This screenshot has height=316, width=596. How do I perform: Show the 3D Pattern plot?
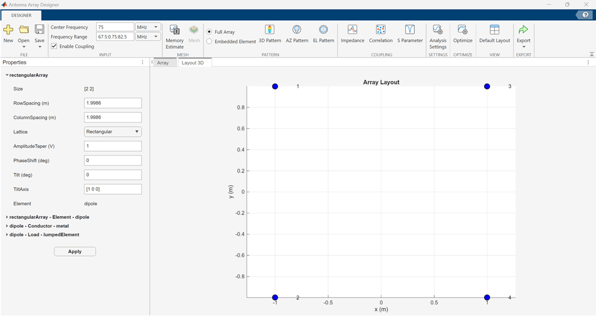point(269,30)
